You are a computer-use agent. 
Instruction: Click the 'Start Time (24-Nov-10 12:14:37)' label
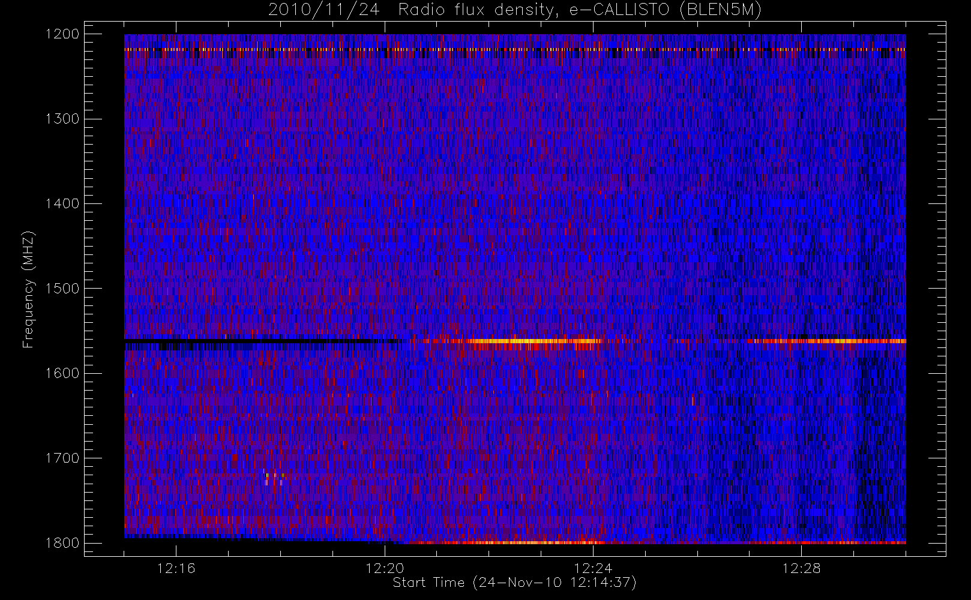click(514, 583)
